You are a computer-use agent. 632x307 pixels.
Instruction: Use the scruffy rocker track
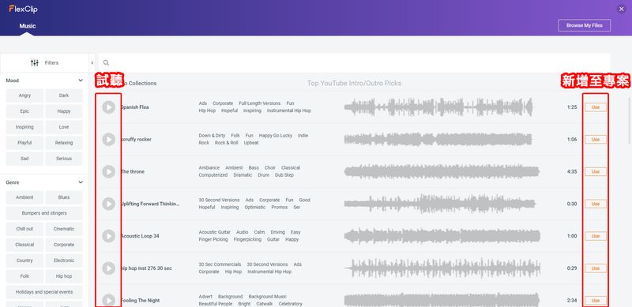click(596, 140)
